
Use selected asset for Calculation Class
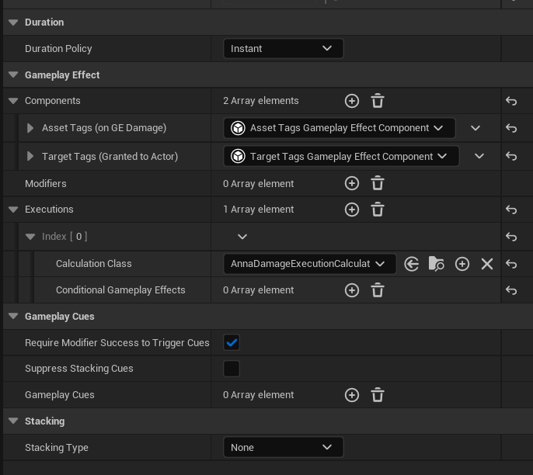[412, 264]
